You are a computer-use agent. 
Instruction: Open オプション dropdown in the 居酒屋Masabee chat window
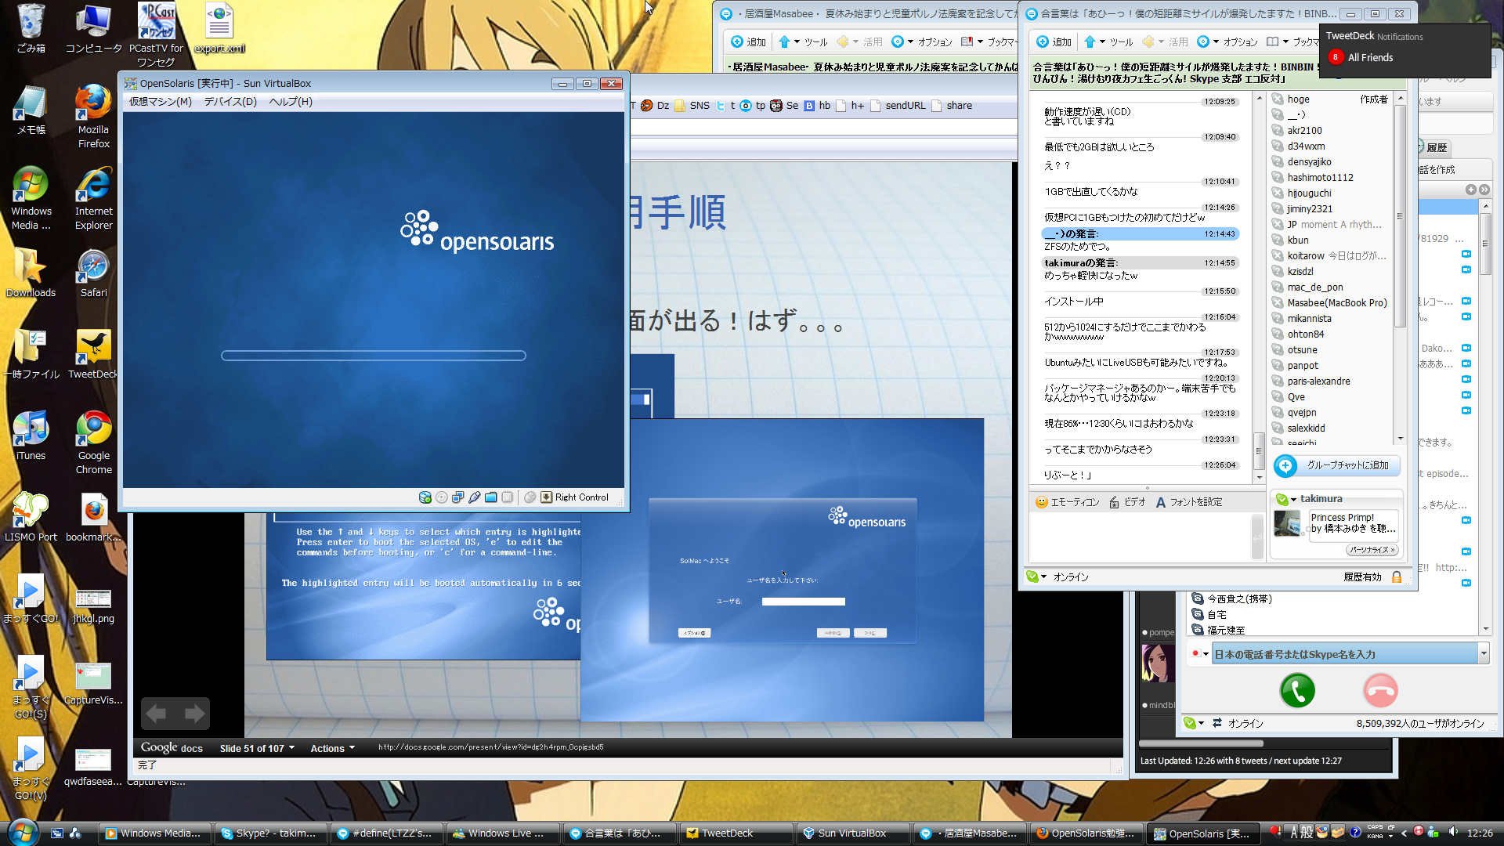click(x=921, y=42)
